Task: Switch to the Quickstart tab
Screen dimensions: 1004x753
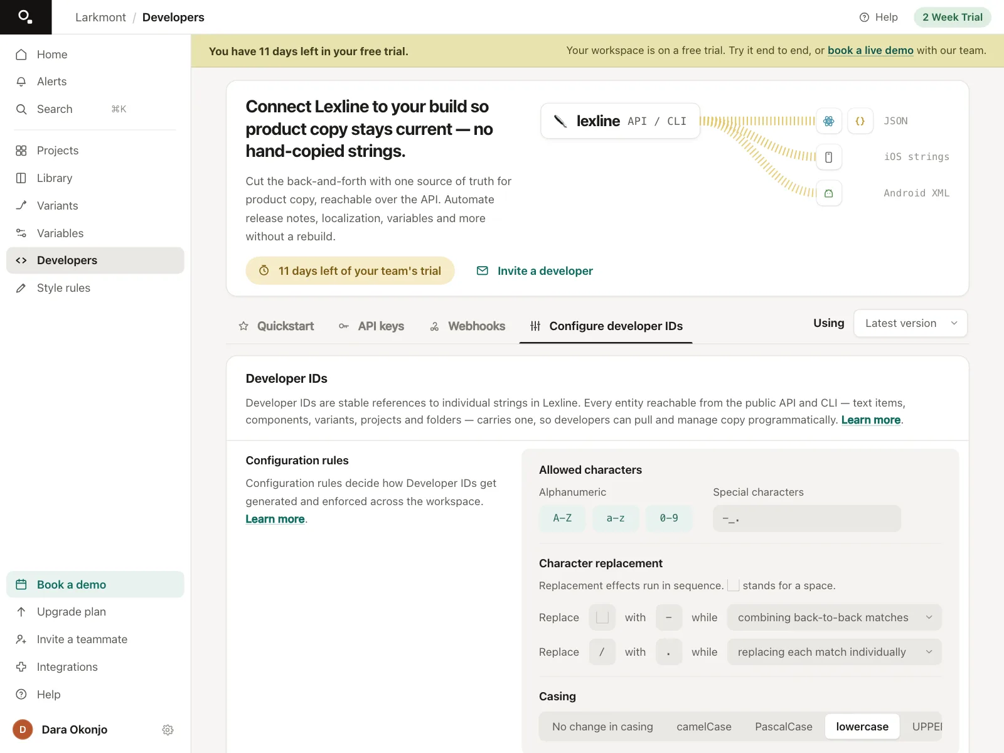Action: (276, 326)
